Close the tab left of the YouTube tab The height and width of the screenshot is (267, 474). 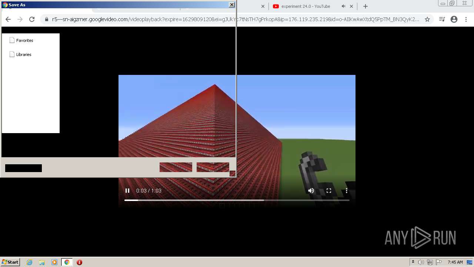[263, 6]
